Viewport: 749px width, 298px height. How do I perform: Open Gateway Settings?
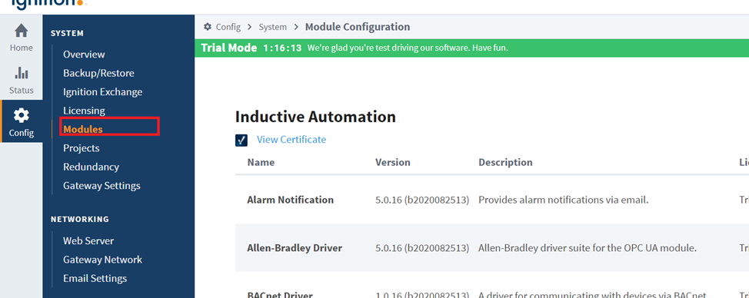coord(102,185)
